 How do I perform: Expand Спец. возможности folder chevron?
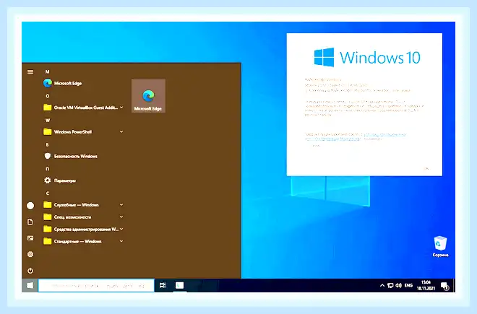click(x=121, y=217)
